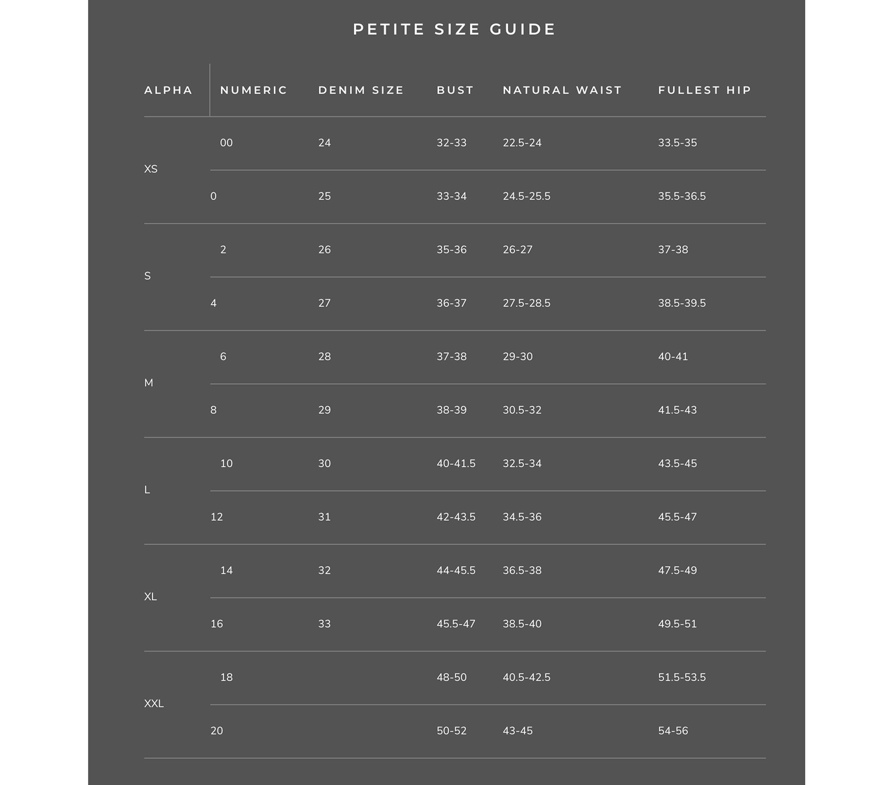Select the XXL alpha size label
Screen dimensions: 882x785
coord(154,703)
